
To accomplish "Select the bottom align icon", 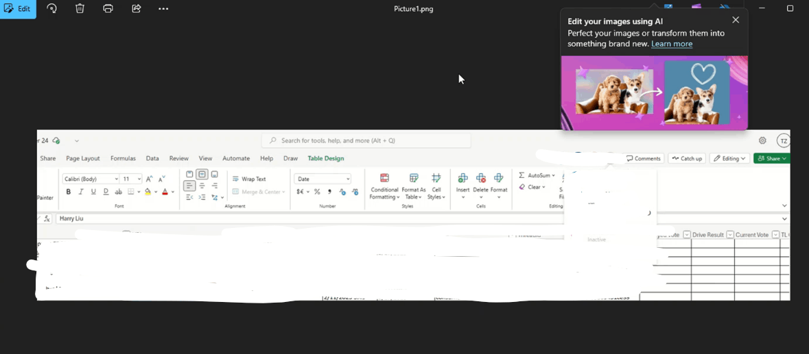I will coord(215,175).
